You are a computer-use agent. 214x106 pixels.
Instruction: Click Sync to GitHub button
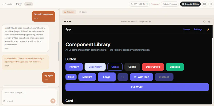(190, 4)
